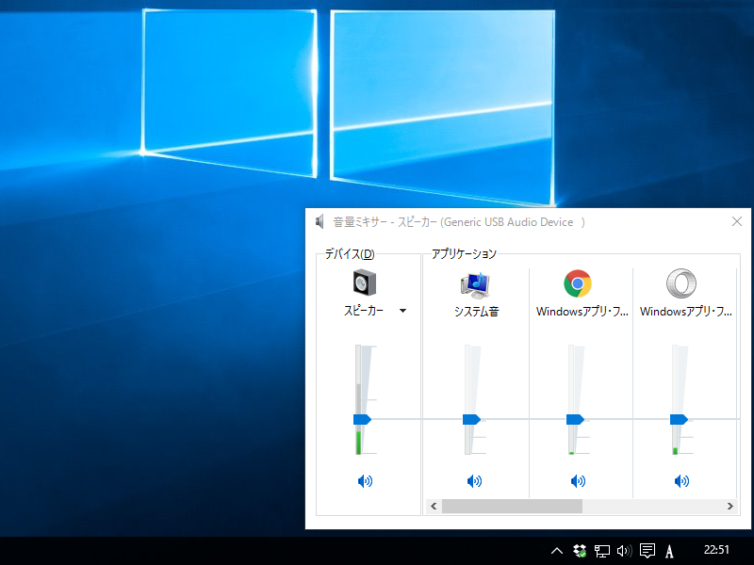The width and height of the screenshot is (754, 565).
Task: Open the Action Center from the taskbar
Action: pyautogui.click(x=647, y=550)
